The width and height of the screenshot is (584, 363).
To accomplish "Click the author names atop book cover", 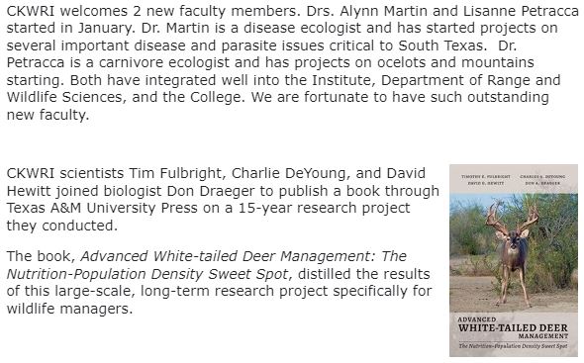I will coord(514,179).
